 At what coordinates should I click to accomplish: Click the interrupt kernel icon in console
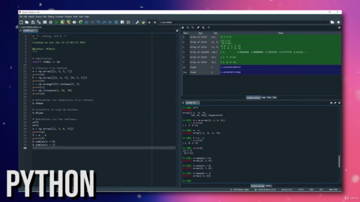pos(331,103)
